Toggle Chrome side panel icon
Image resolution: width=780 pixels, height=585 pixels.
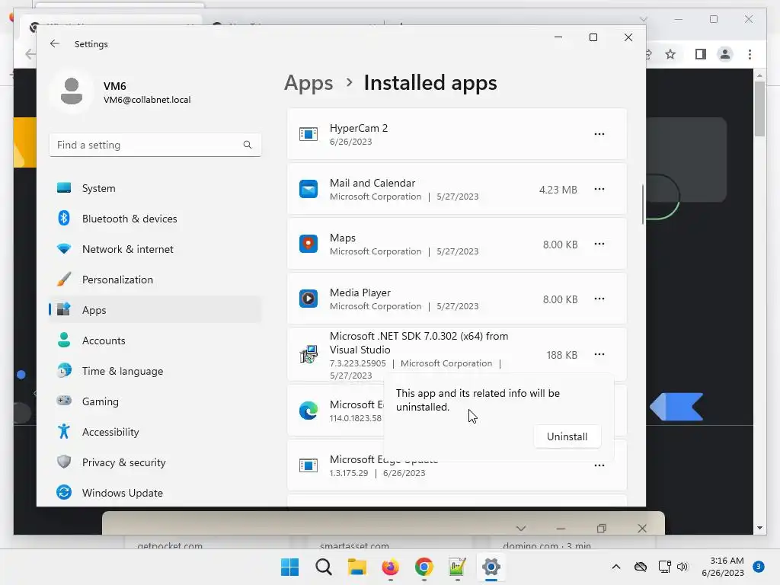(701, 54)
